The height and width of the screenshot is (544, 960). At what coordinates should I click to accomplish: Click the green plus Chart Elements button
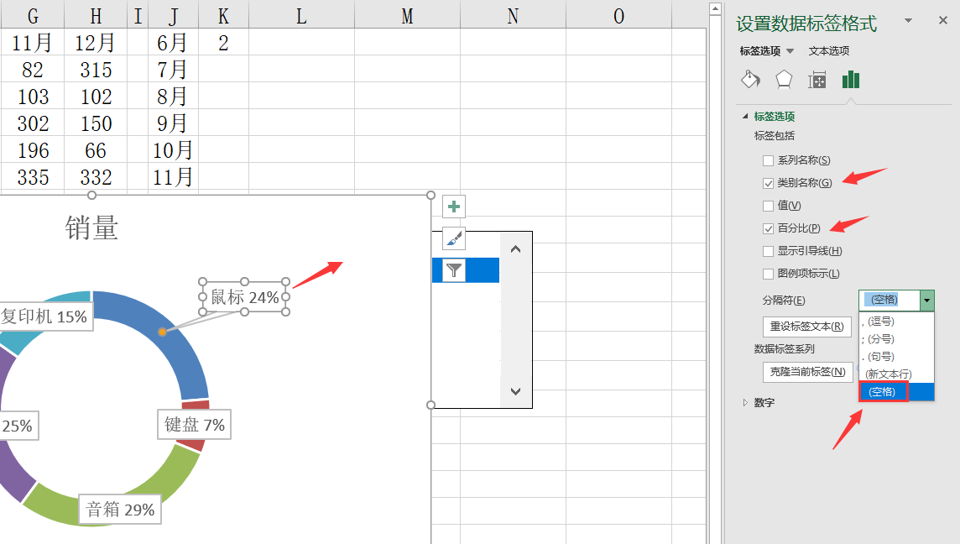454,207
